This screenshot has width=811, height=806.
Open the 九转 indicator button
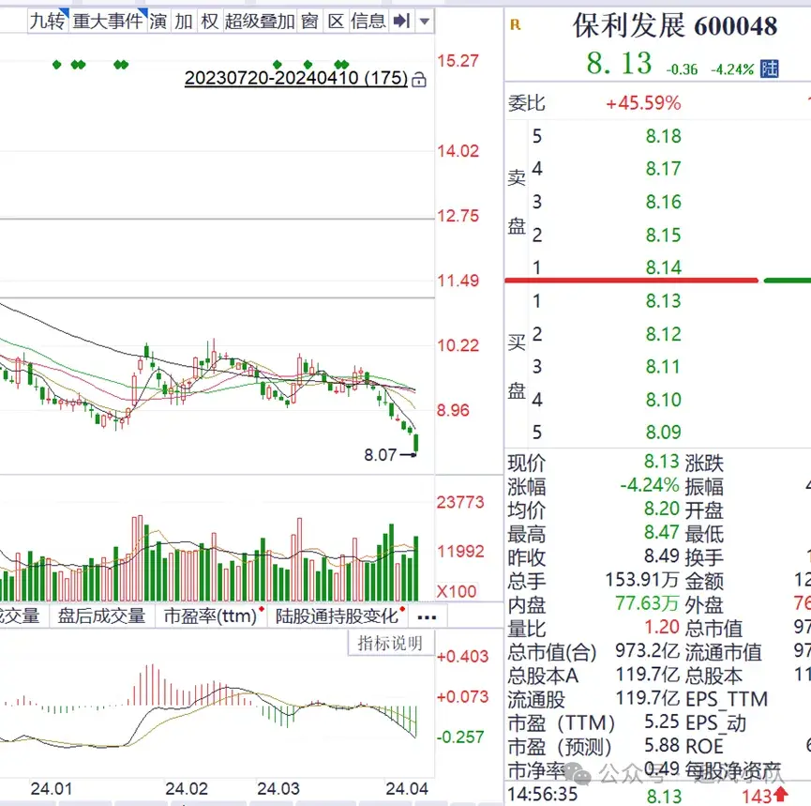[x=48, y=22]
